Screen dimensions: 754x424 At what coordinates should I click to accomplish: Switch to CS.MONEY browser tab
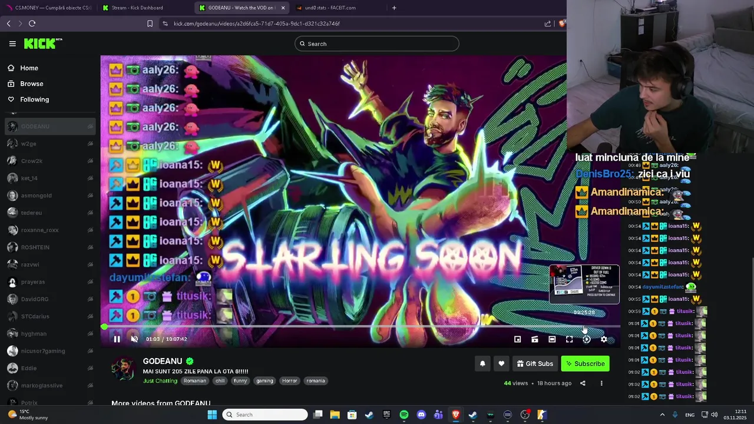pos(48,8)
